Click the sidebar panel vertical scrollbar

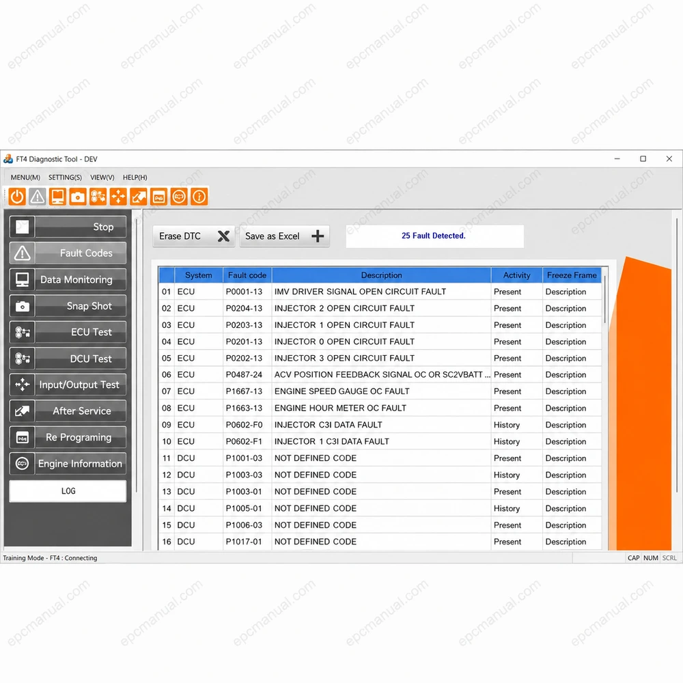tap(137, 355)
